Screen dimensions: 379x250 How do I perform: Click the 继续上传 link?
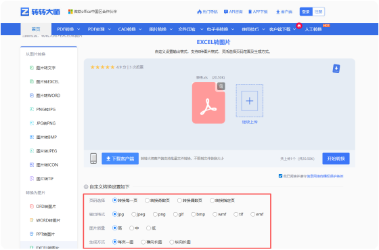pyautogui.click(x=250, y=122)
